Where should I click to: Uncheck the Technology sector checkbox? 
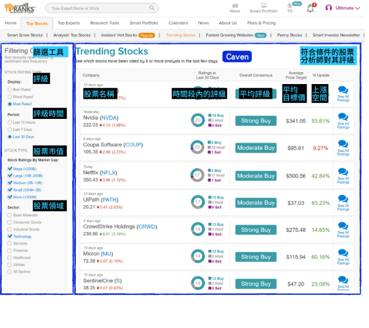tap(10, 237)
